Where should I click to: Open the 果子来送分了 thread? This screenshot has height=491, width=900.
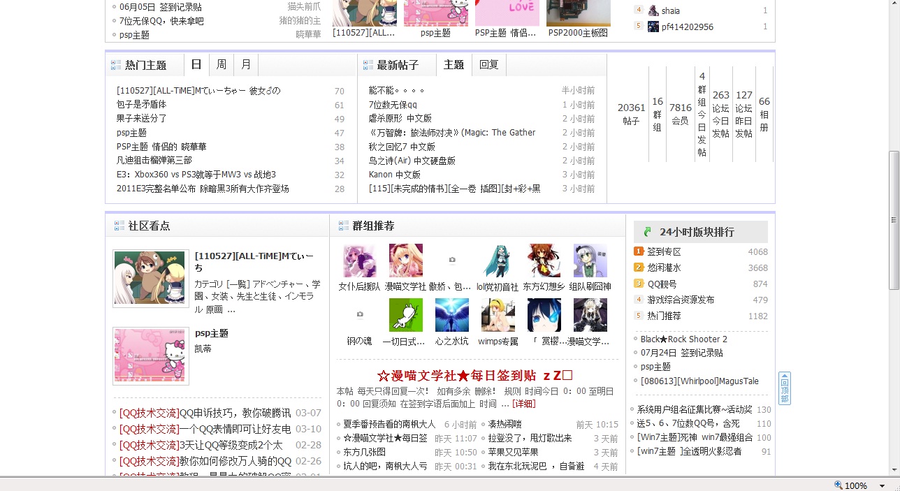point(142,119)
